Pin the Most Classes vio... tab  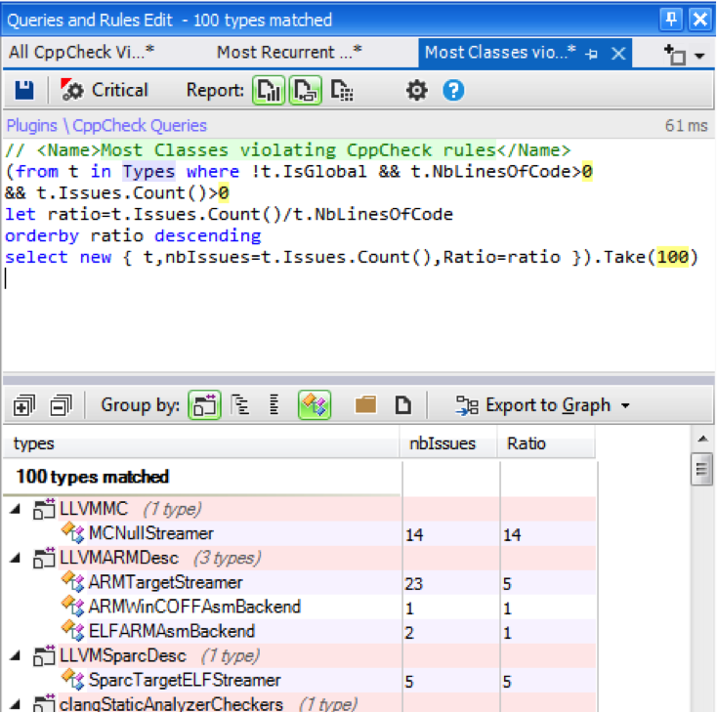click(592, 54)
